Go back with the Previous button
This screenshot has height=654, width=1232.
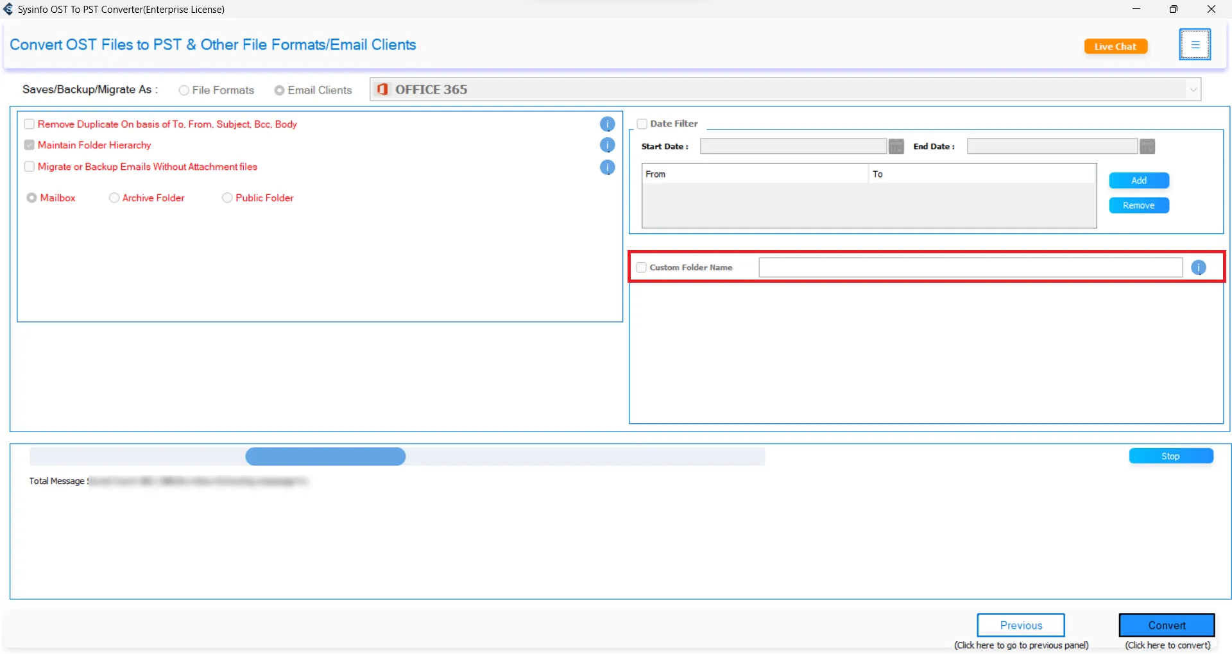pos(1020,625)
